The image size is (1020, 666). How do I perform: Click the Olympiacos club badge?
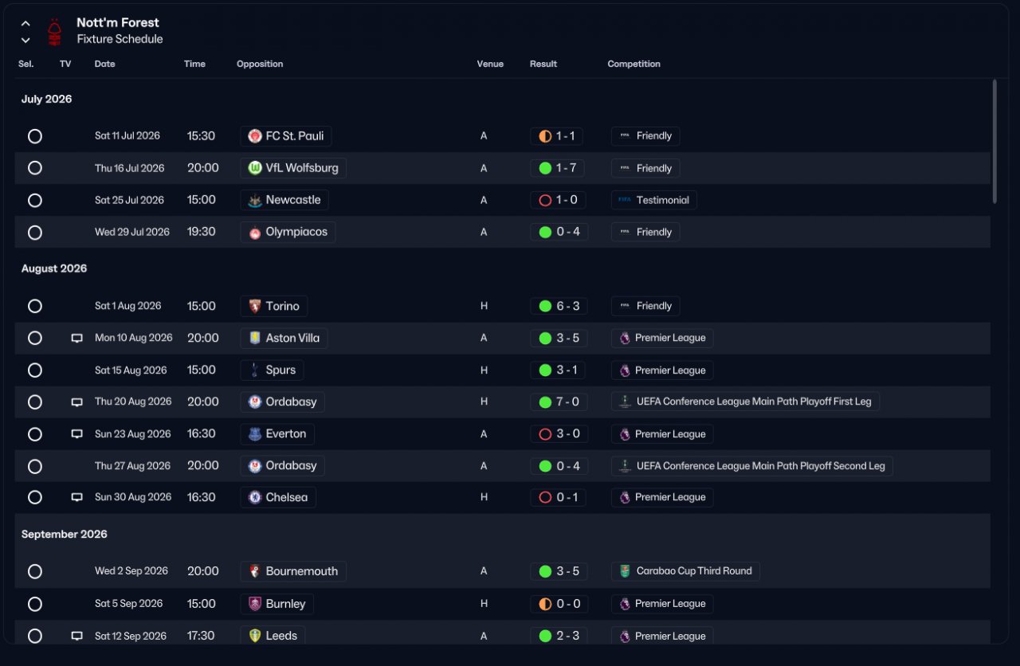click(x=255, y=233)
